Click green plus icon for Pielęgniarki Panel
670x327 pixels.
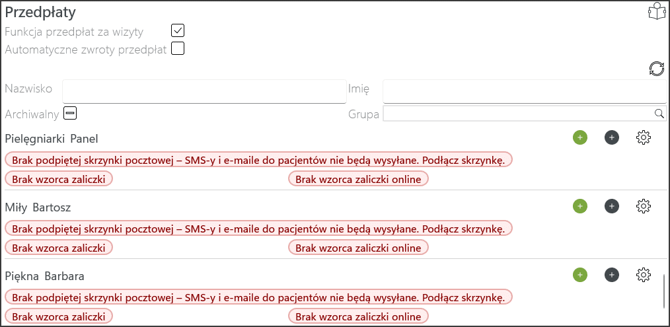pyautogui.click(x=580, y=137)
